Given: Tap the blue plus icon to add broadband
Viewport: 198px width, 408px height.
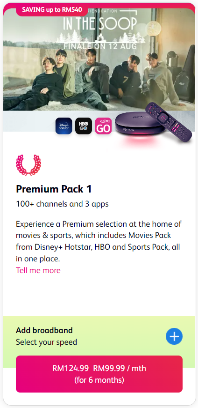Looking at the screenshot, I should pos(174,336).
